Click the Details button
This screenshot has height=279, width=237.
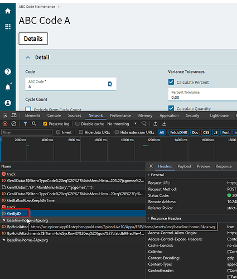coord(33,39)
